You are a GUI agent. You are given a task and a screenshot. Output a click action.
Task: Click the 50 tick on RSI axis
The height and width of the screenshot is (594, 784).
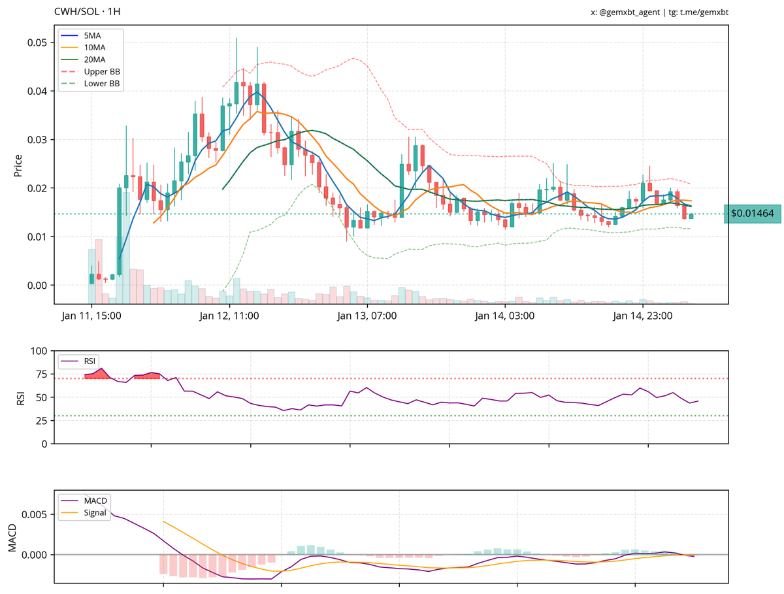coord(43,397)
